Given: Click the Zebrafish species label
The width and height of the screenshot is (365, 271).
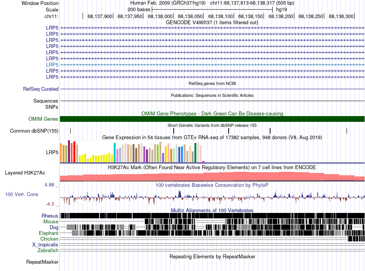Looking at the screenshot, I should tap(48, 251).
